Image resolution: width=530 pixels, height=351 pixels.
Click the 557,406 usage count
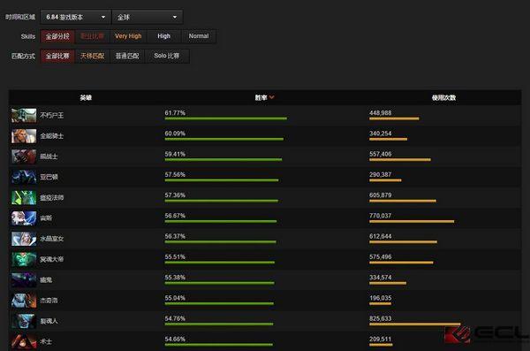coord(380,154)
